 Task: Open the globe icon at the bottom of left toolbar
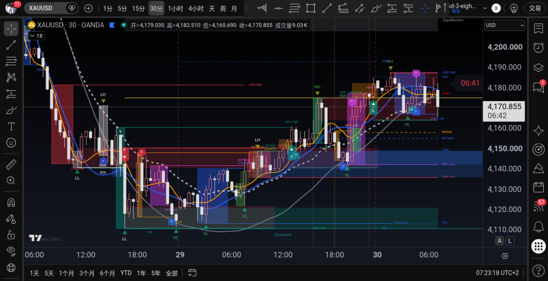click(11, 268)
